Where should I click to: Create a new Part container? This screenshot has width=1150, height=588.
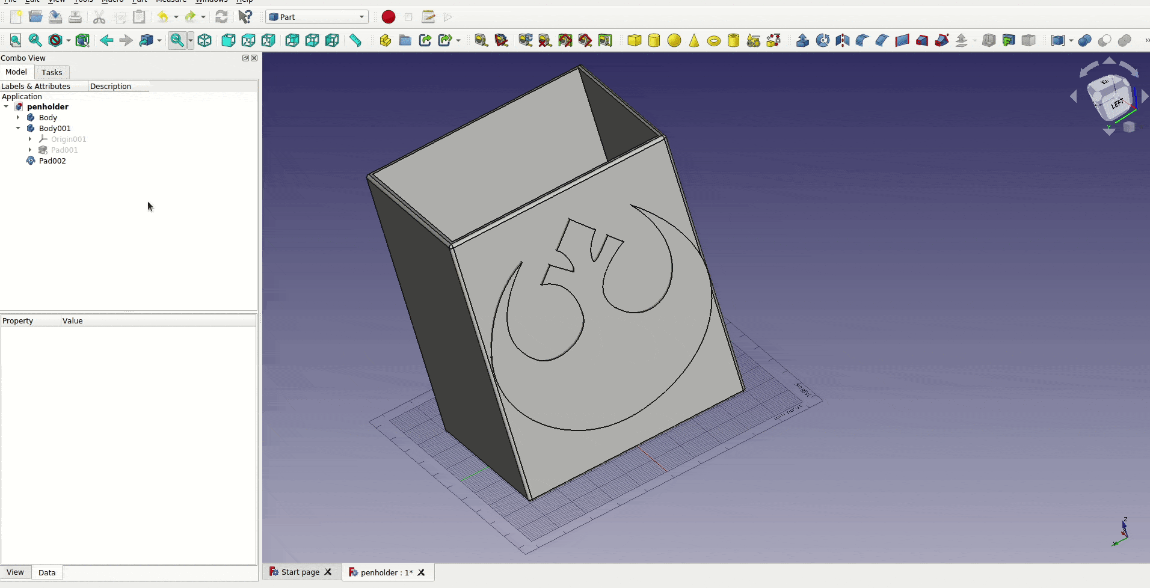click(x=386, y=40)
